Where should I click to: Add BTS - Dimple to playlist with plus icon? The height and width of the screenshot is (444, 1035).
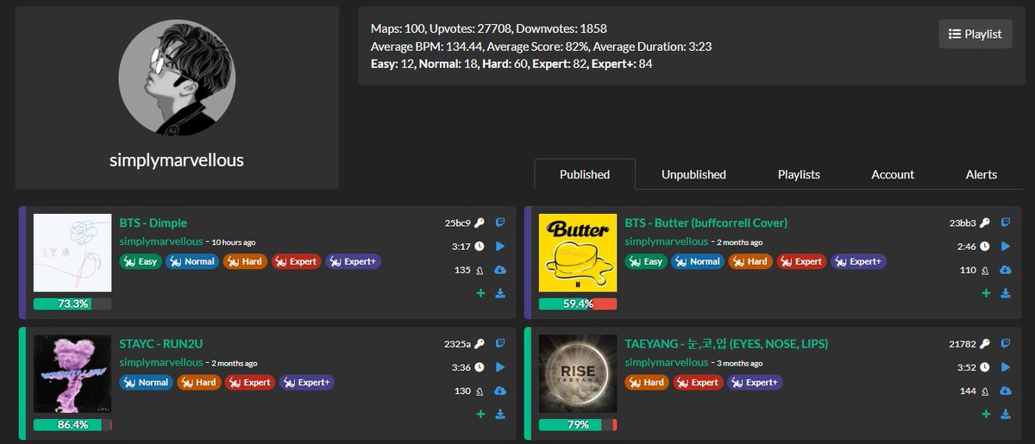[480, 293]
